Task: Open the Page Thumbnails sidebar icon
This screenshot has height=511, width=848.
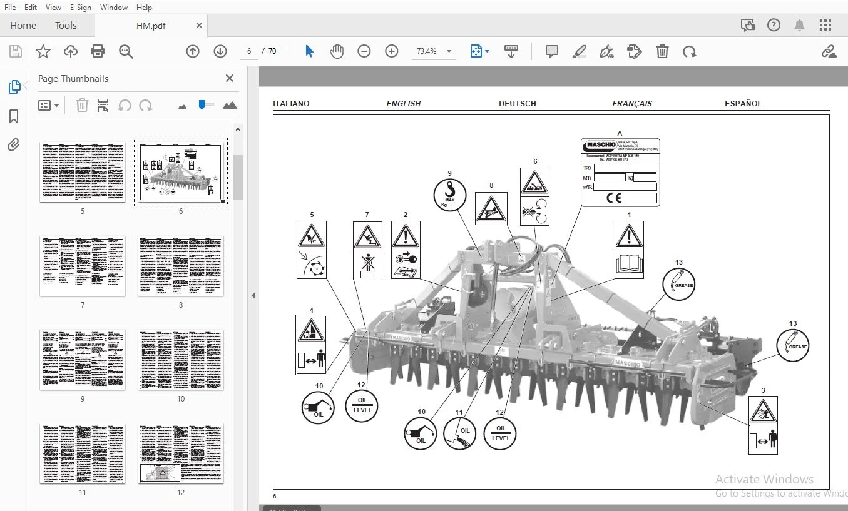Action: coord(14,88)
